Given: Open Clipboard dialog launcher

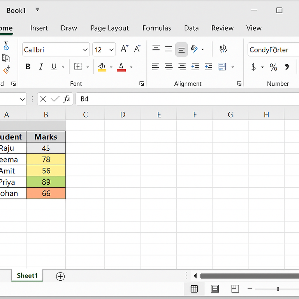Looking at the screenshot, I should tap(13, 84).
